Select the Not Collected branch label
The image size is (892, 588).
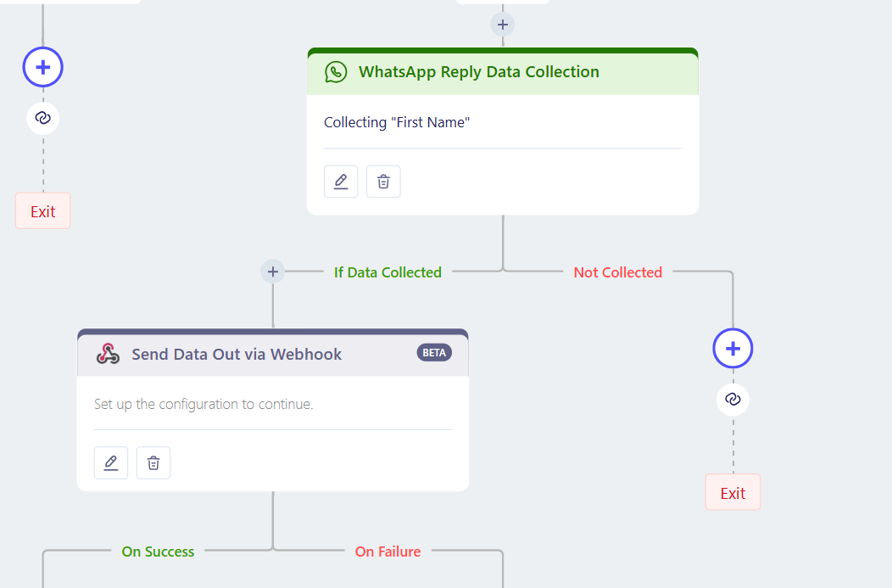coord(618,272)
